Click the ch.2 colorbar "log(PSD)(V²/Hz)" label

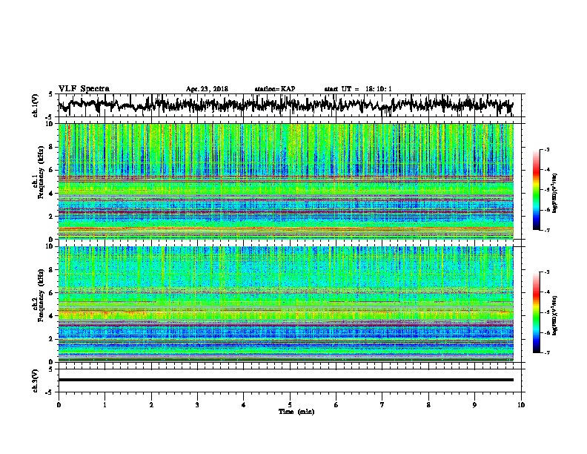point(555,315)
